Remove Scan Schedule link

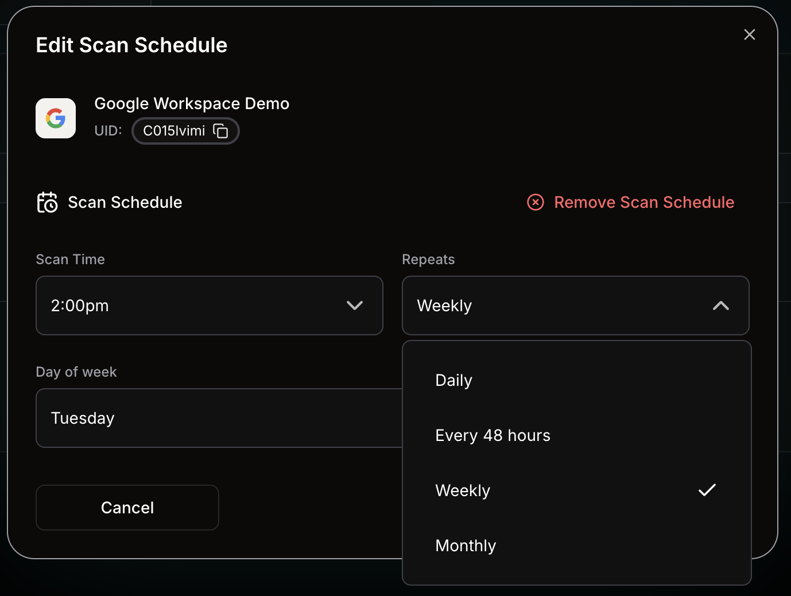630,202
